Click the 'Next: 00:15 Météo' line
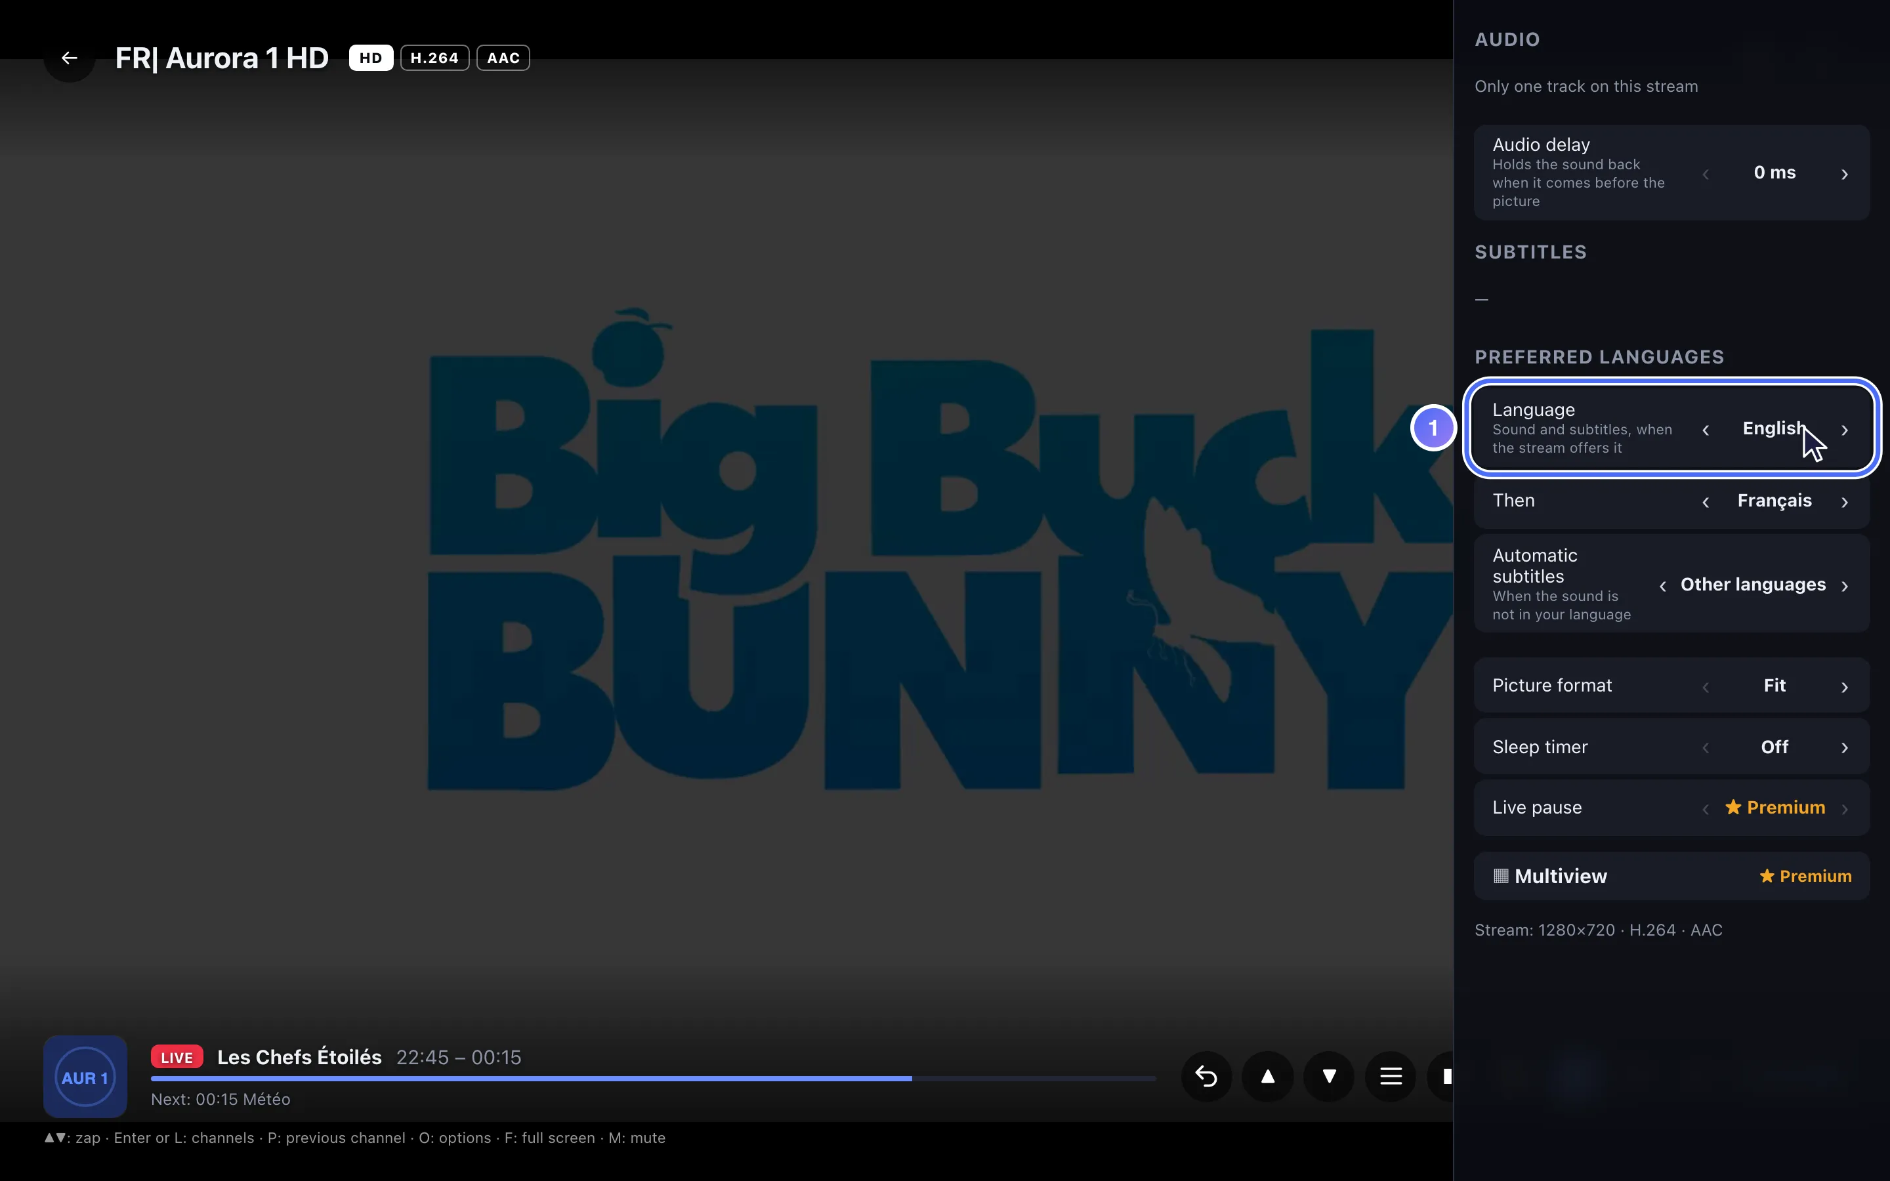 point(220,1099)
